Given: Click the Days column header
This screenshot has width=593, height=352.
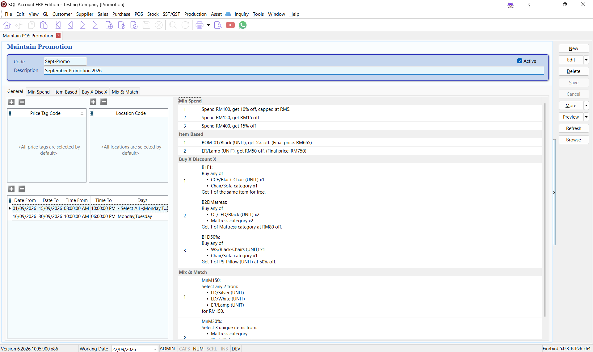Looking at the screenshot, I should click(x=142, y=200).
